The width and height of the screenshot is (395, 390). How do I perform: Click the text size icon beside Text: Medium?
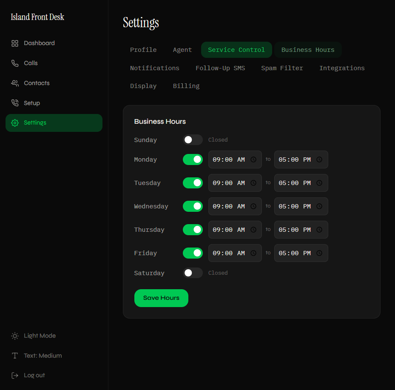coord(15,356)
